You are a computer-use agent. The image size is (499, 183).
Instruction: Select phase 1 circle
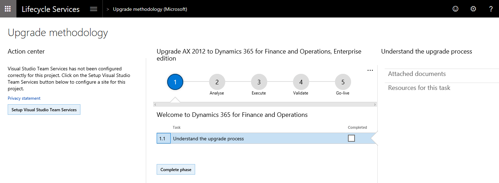click(175, 82)
